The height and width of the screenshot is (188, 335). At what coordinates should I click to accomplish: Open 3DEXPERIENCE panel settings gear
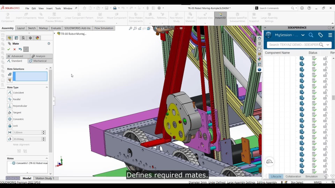coord(329,28)
